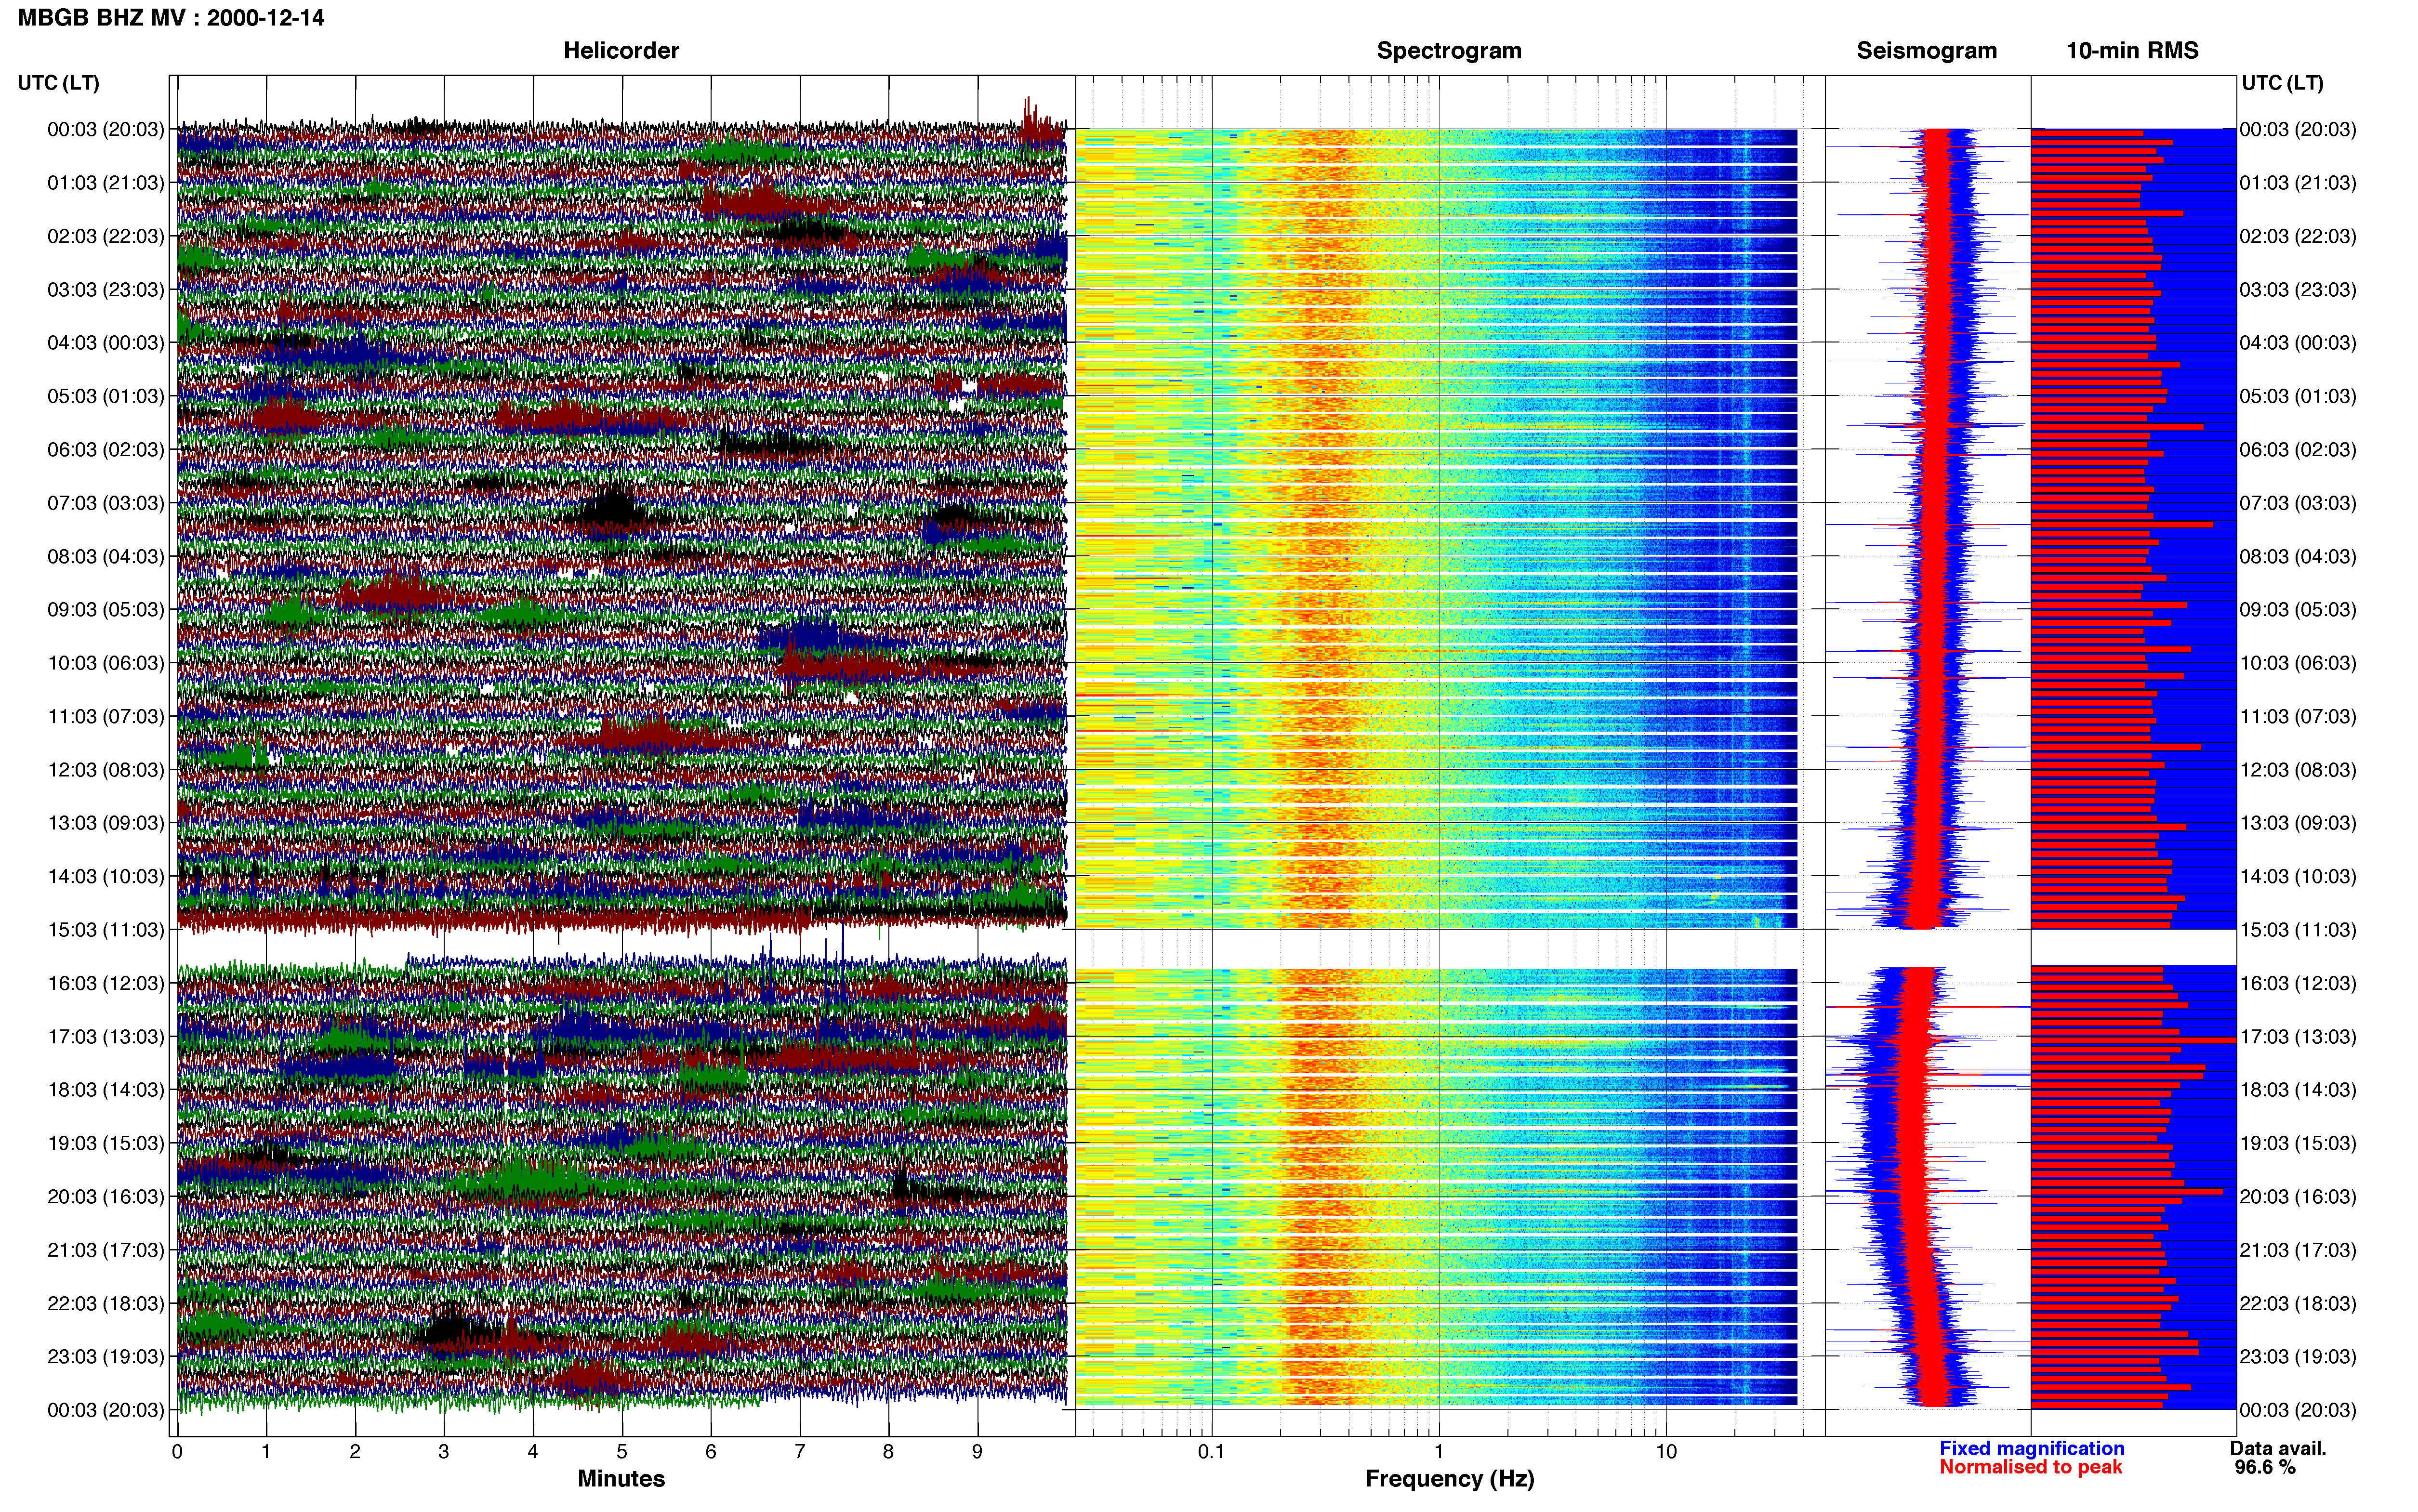Click the right-side '17:03 (13:03)' time label
The width and height of the screenshot is (2418, 1512).
[x=2298, y=1037]
